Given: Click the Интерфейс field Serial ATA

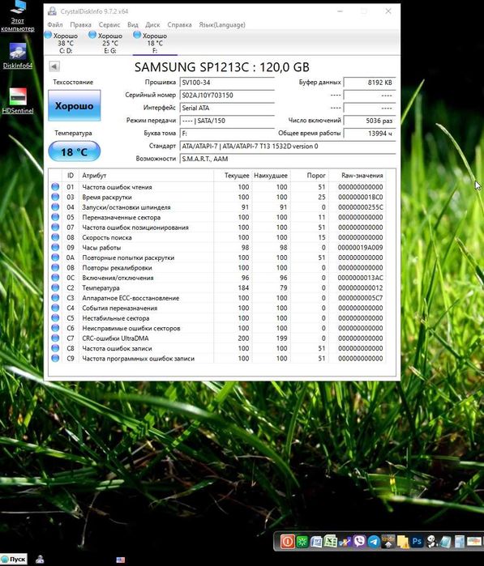Looking at the screenshot, I should coord(227,108).
